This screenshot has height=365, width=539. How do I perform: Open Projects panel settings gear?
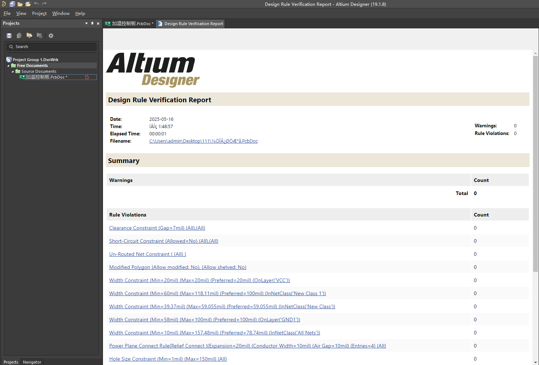click(x=51, y=36)
